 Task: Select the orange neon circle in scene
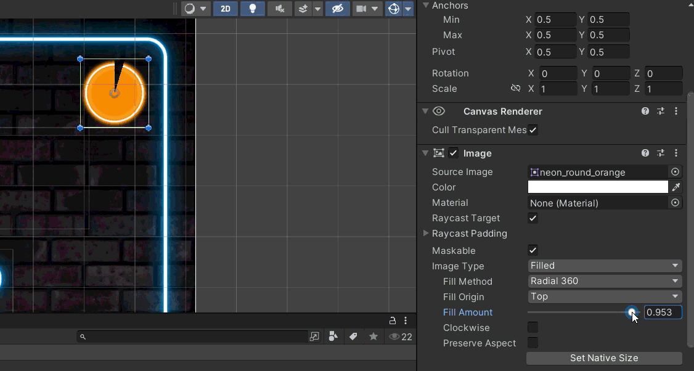click(x=114, y=93)
